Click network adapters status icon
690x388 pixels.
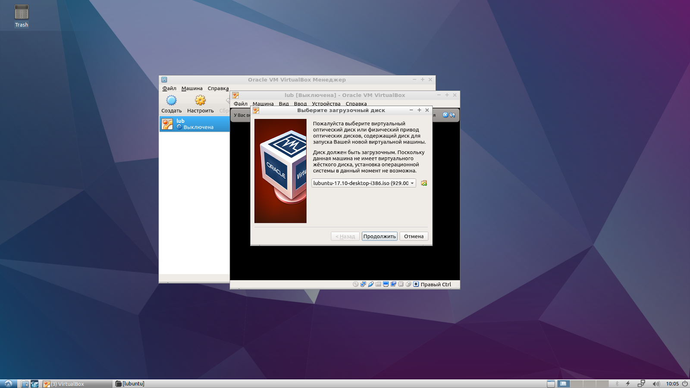pyautogui.click(x=363, y=284)
